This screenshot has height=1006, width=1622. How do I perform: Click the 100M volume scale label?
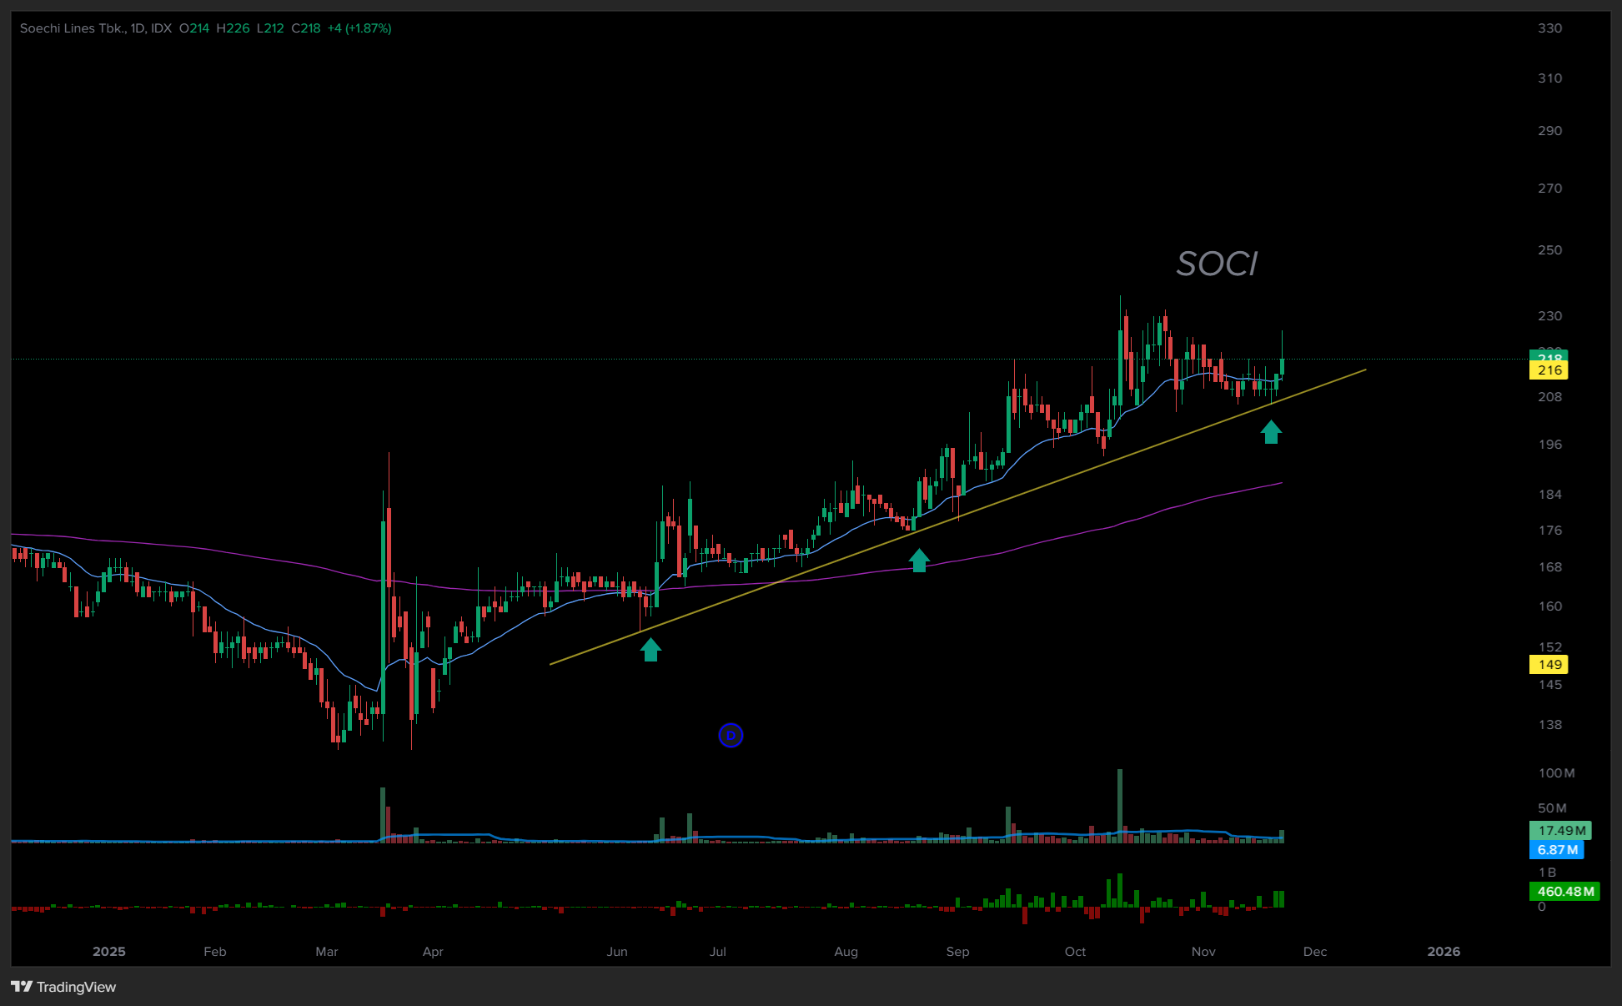click(1556, 773)
